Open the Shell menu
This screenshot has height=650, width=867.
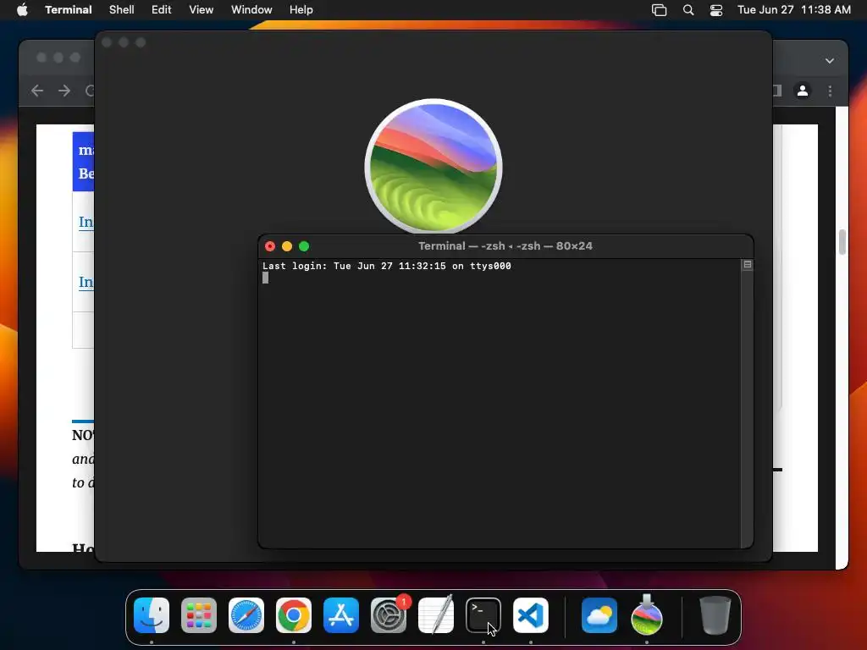(x=122, y=10)
